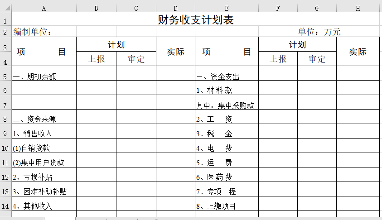Click the 计划 header above columns F-G
The width and height of the screenshot is (382, 220).
pyautogui.click(x=297, y=44)
